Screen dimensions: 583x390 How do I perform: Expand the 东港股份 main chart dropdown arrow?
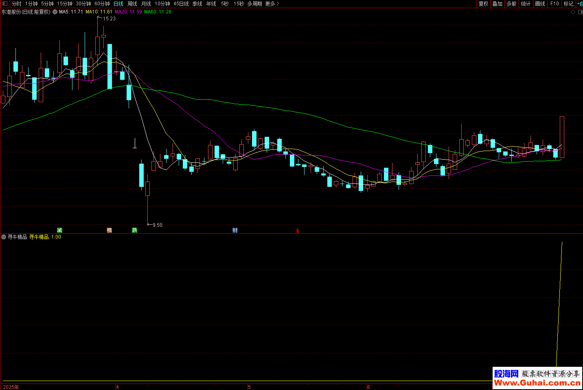tap(55, 12)
